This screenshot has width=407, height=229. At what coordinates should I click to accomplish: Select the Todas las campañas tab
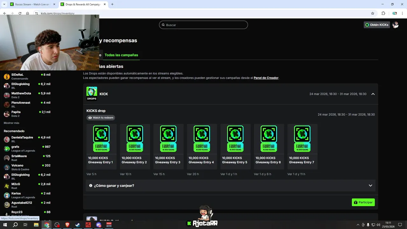121,55
